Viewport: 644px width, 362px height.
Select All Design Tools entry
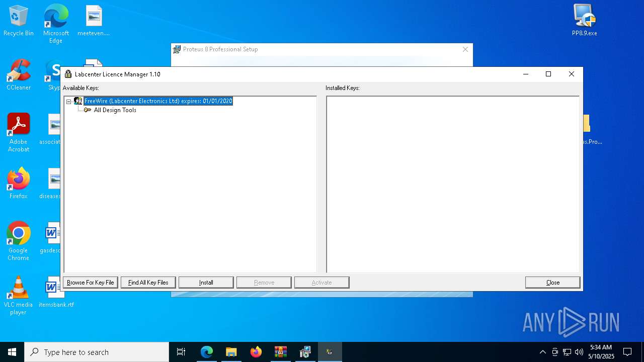pos(115,110)
